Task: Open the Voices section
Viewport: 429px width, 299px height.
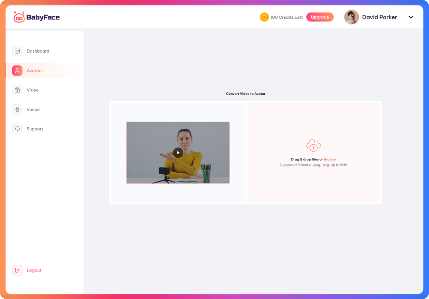Action: (33, 109)
